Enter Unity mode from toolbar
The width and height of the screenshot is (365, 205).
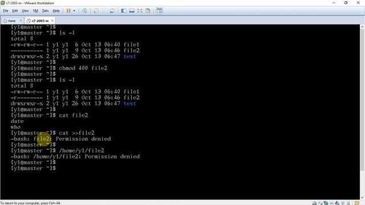(148, 11)
